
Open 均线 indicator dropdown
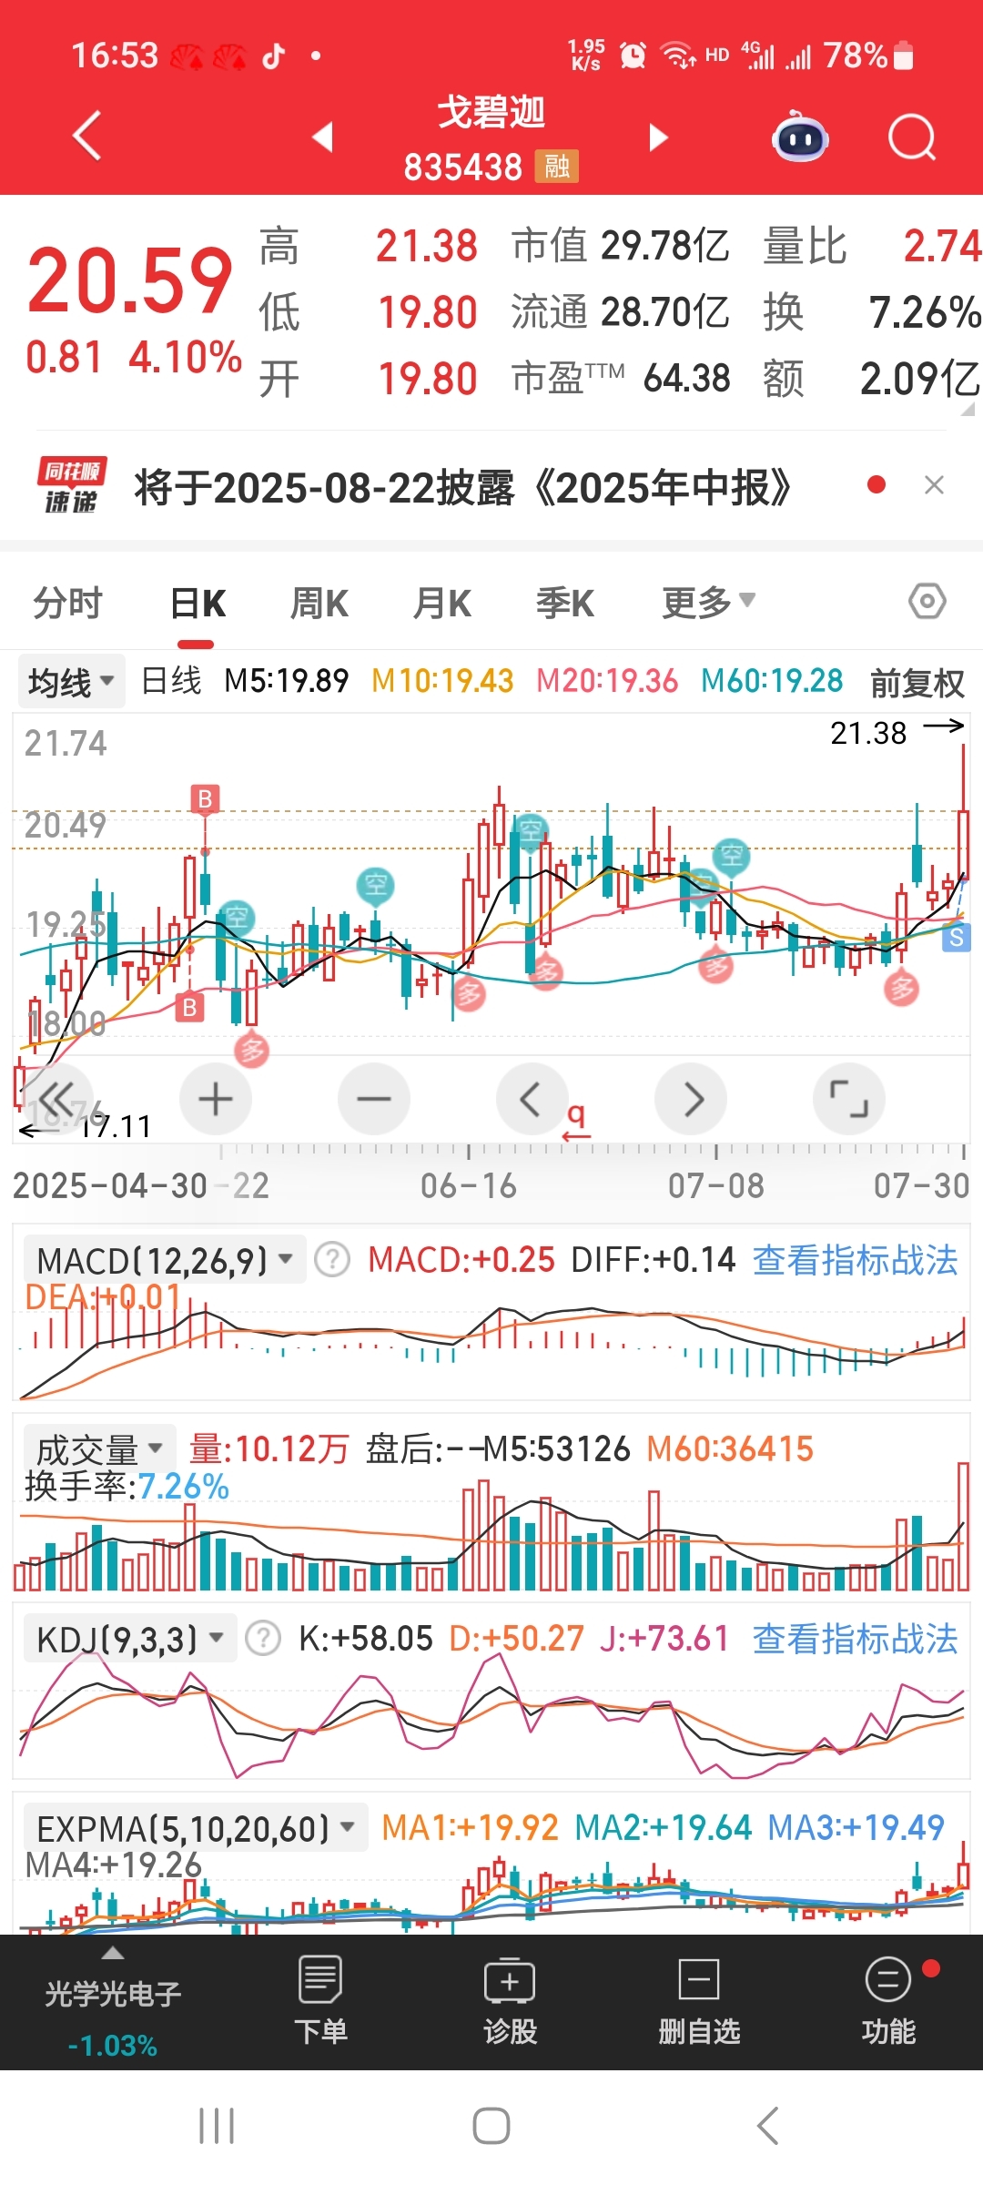tap(71, 681)
